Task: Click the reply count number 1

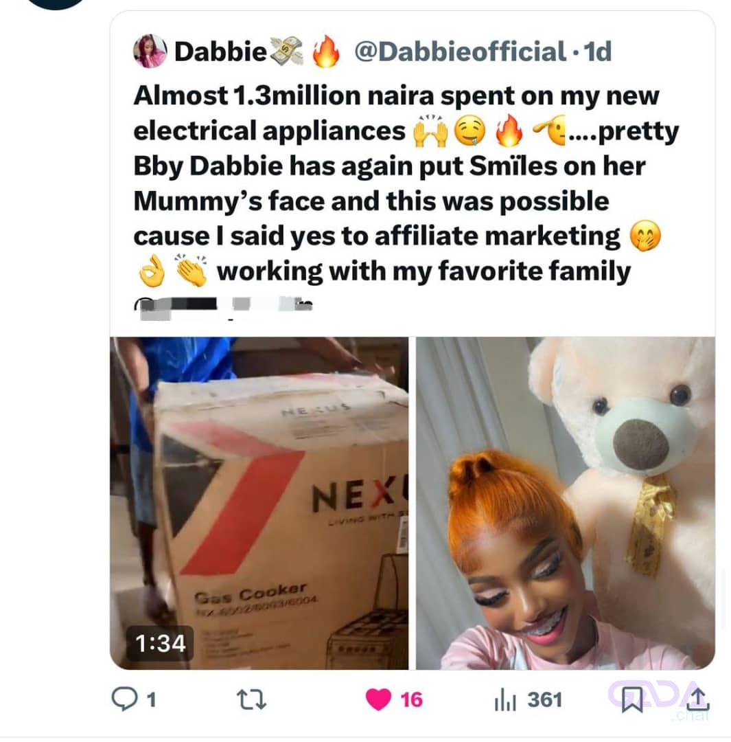Action: pyautogui.click(x=151, y=700)
